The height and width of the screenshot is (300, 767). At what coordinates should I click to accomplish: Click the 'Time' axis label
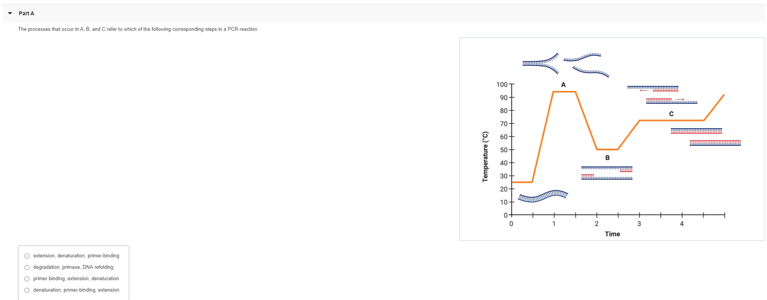[x=612, y=234]
